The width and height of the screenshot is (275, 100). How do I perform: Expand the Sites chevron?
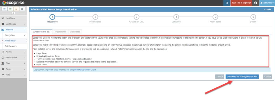[x=24, y=63]
